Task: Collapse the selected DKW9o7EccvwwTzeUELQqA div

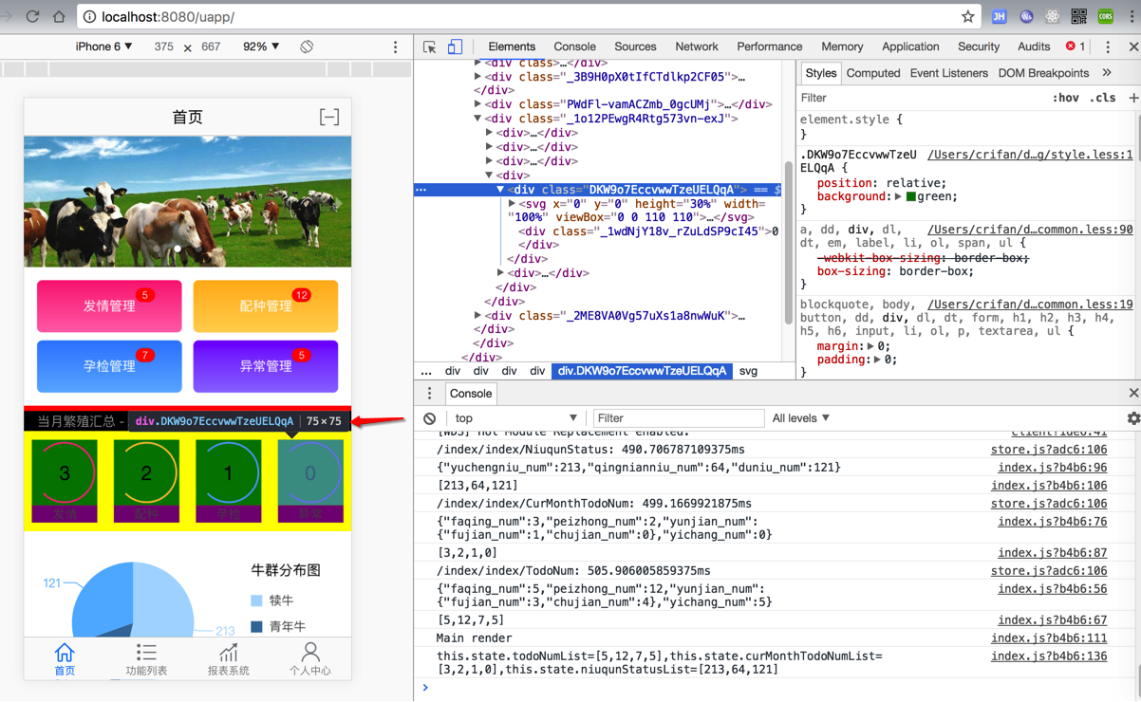Action: pyautogui.click(x=500, y=190)
